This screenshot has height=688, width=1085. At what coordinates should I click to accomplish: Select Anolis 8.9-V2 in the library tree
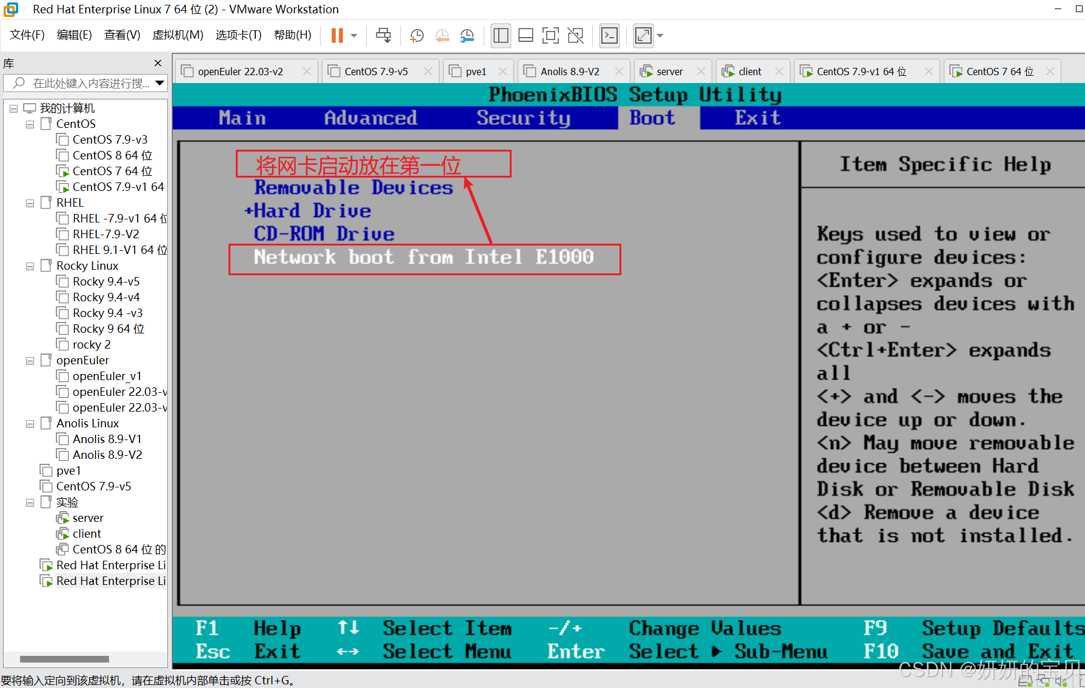click(107, 455)
